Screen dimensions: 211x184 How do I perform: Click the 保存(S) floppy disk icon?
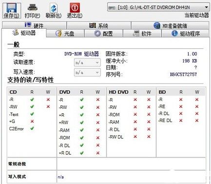click(x=12, y=8)
